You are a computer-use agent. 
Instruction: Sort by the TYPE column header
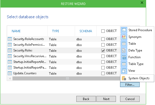coord(55,31)
